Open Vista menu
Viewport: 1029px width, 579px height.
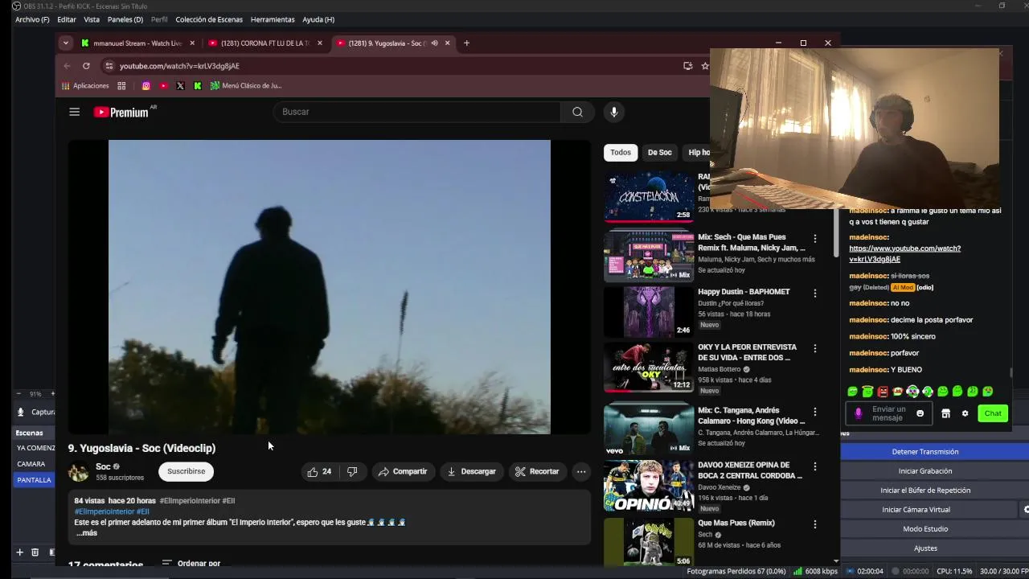pos(92,19)
